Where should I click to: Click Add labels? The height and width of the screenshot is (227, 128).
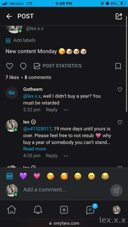click(20, 40)
